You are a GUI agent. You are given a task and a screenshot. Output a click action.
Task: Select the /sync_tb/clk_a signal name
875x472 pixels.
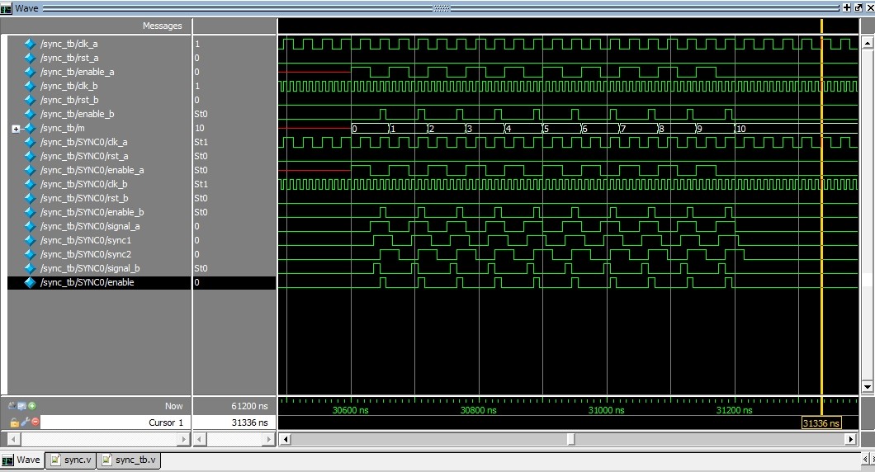(69, 44)
